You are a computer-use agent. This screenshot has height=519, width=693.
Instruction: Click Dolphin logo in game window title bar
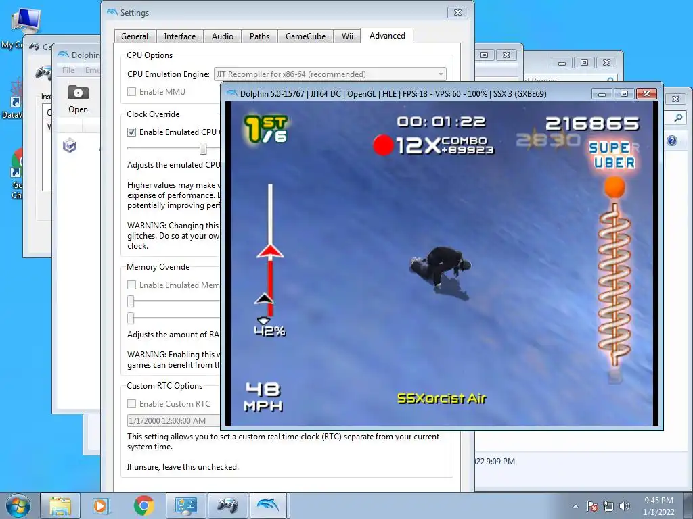click(232, 93)
